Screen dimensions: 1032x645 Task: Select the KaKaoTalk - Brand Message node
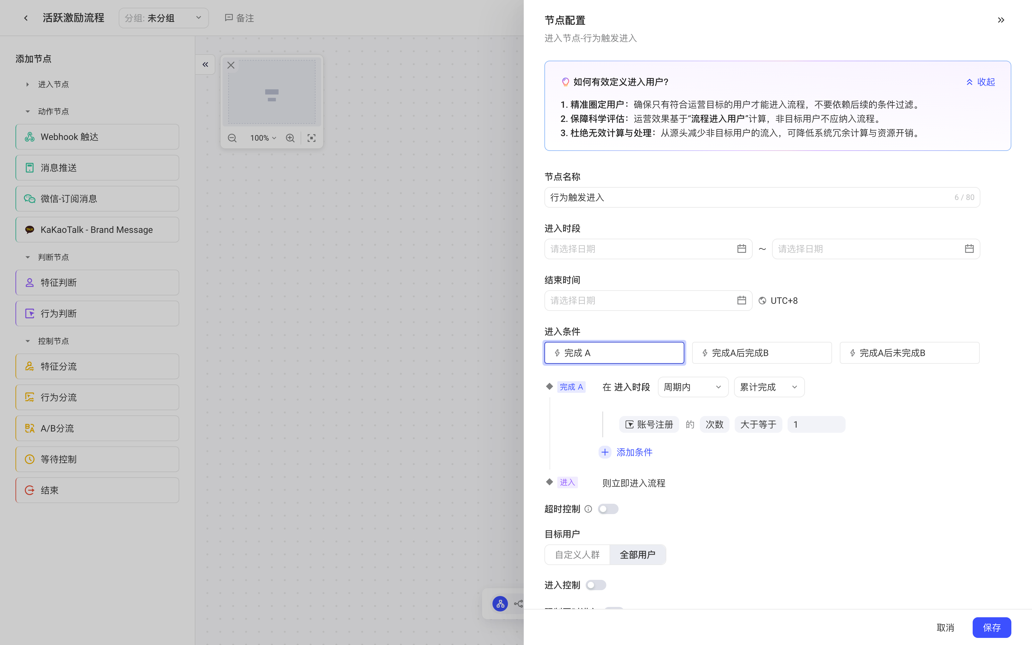(97, 230)
